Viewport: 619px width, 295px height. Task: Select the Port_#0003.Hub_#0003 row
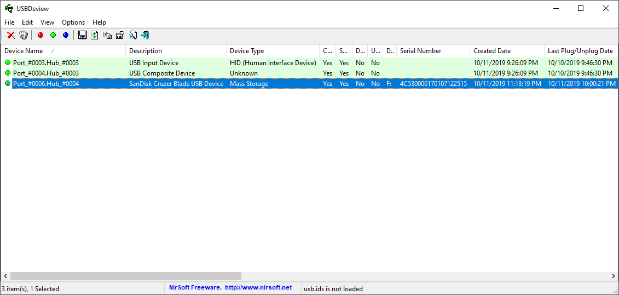309,63
